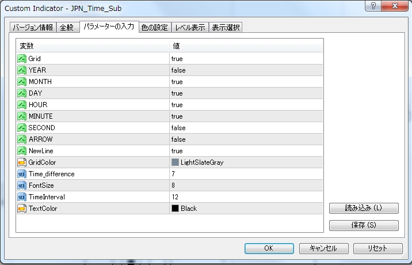This screenshot has width=412, height=265.
Task: Select the YEAR variable name
Action: pos(37,70)
